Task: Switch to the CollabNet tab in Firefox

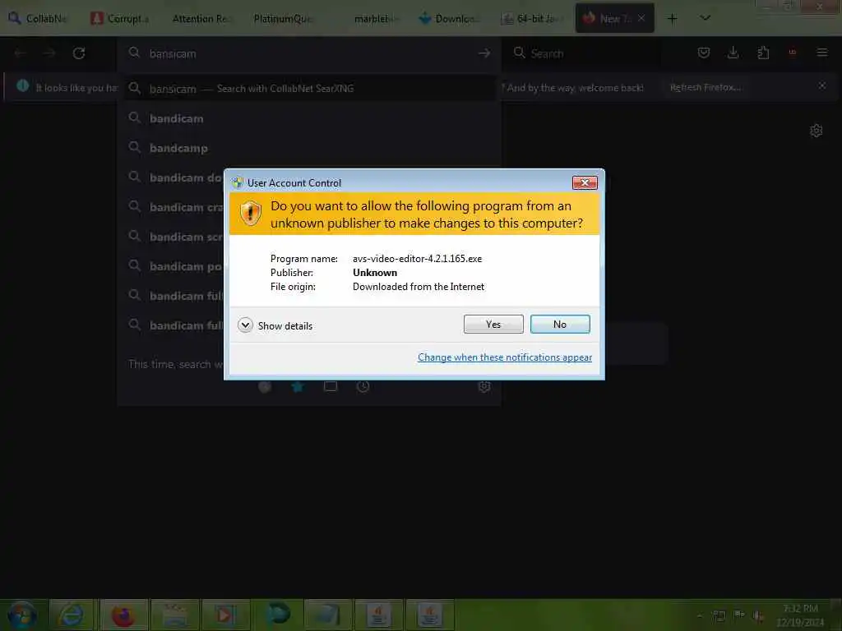Action: (38, 19)
